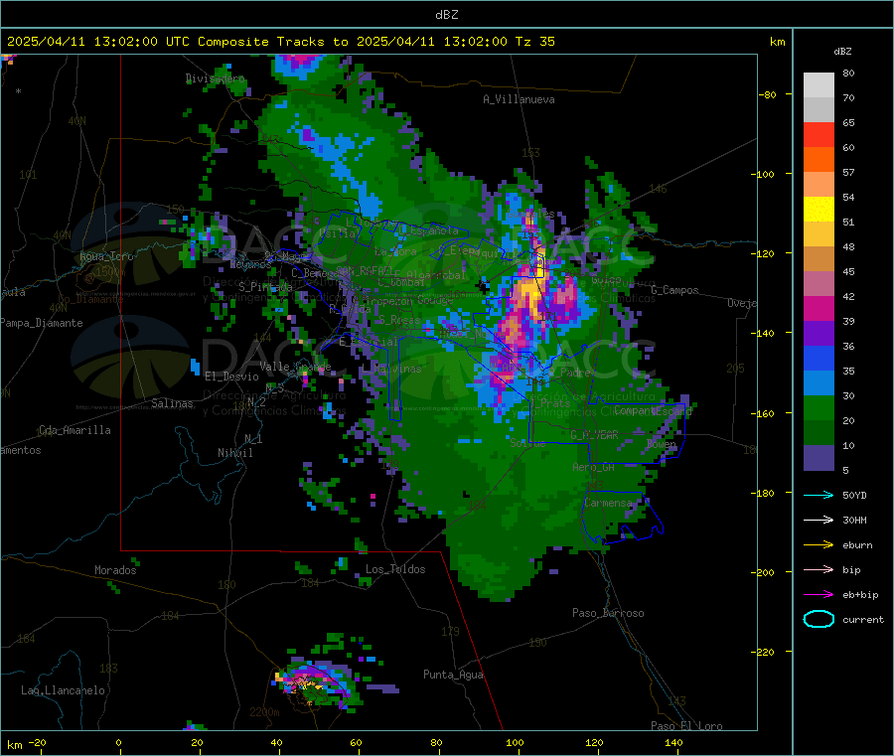
Task: Click the 'A_Villanueva' map label
Action: coord(519,99)
